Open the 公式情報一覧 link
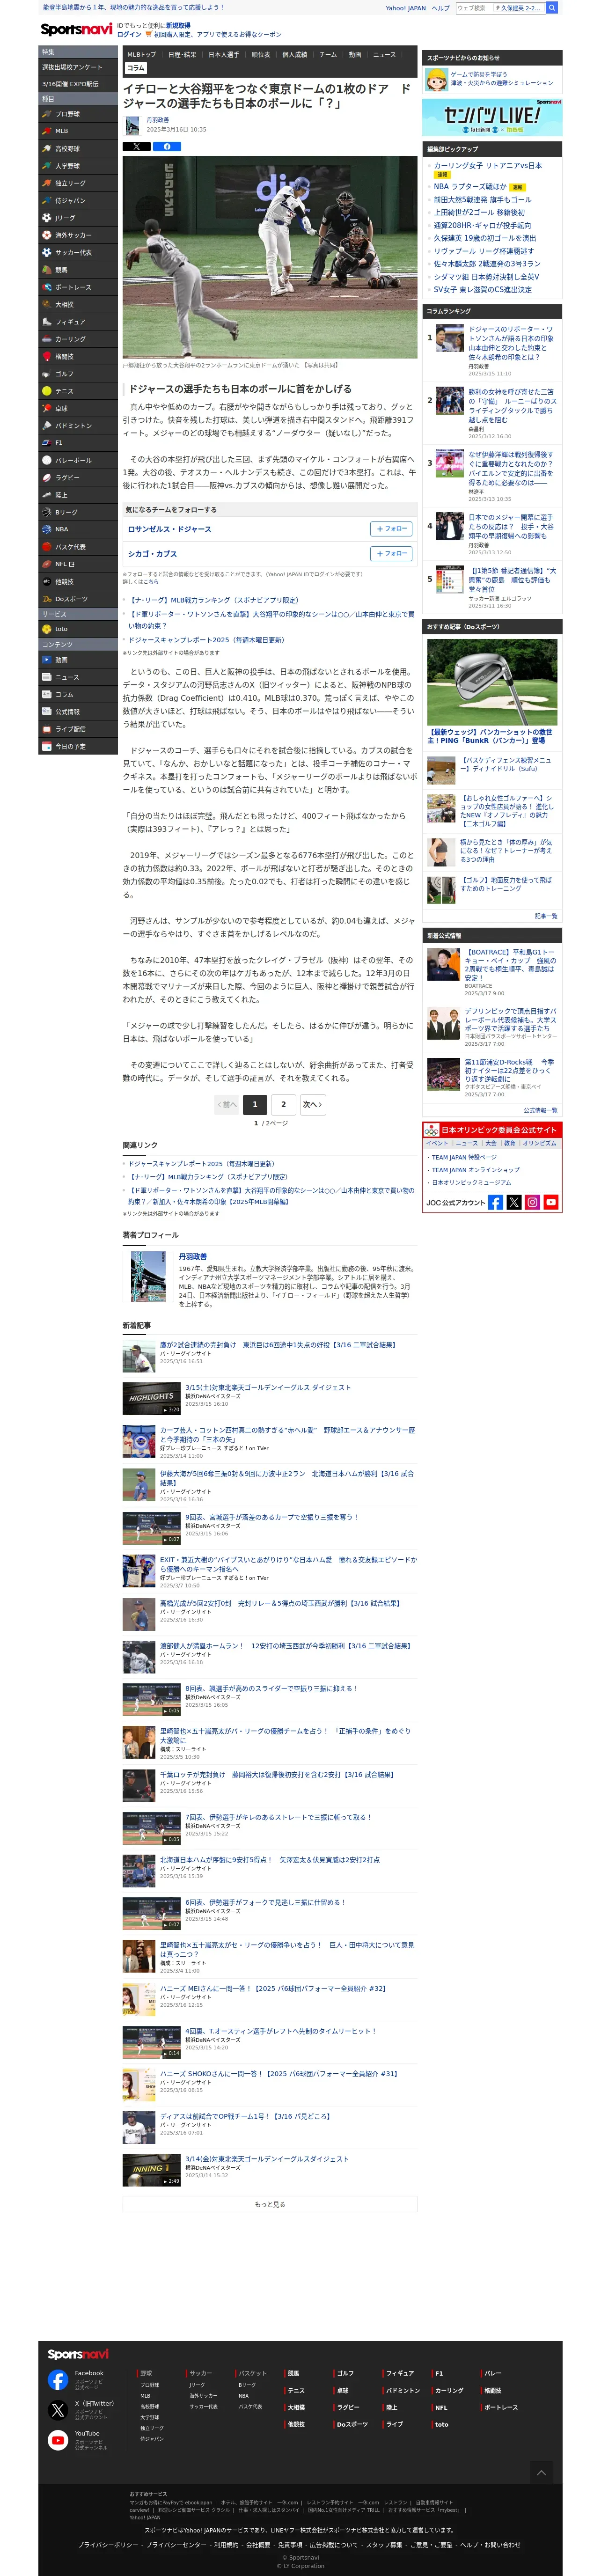Screen dimensions: 601x2576 541,1109
